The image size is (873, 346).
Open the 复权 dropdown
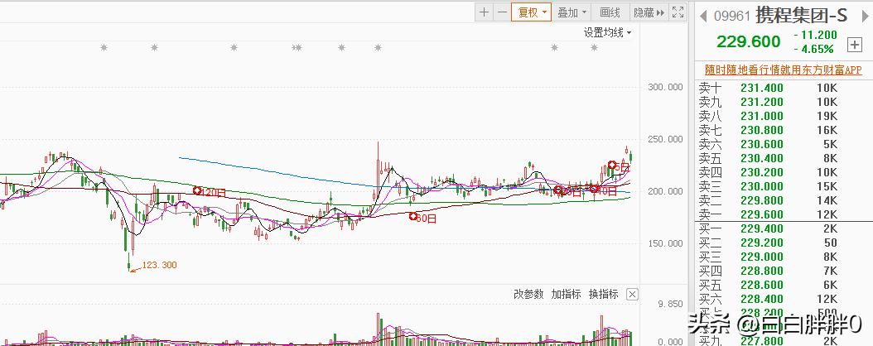531,12
